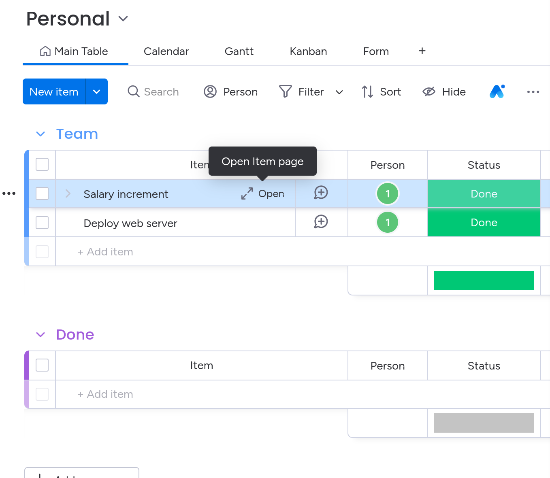
Task: Expand subitems of Salary increment
Action: 68,194
